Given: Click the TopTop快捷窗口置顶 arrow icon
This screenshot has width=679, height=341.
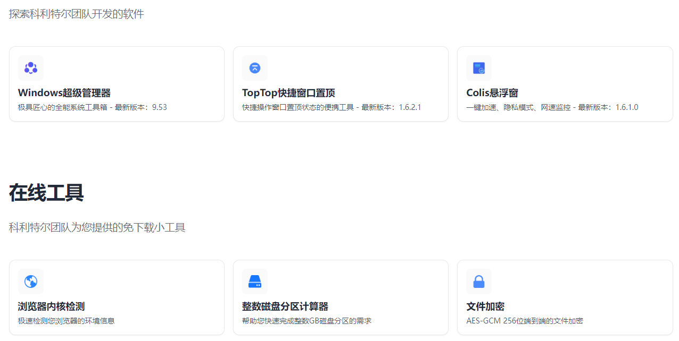Looking at the screenshot, I should point(255,68).
